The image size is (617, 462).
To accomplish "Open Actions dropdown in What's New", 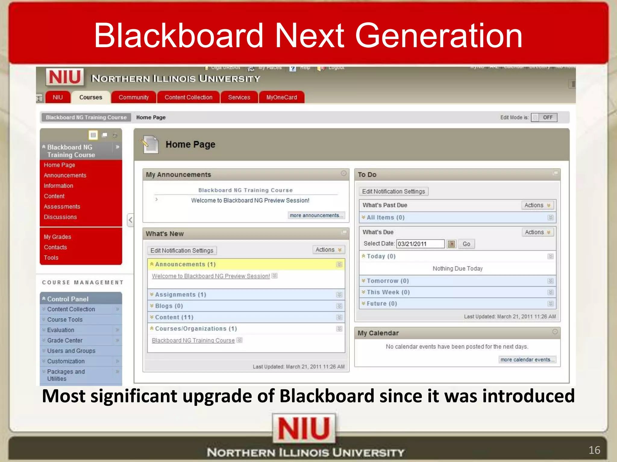I will pyautogui.click(x=328, y=250).
